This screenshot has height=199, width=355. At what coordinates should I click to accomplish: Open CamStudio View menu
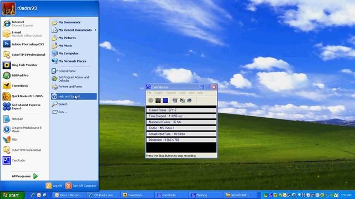(x=191, y=93)
